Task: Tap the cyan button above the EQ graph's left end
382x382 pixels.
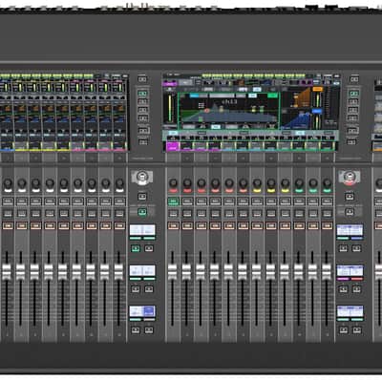Action: (x=194, y=95)
